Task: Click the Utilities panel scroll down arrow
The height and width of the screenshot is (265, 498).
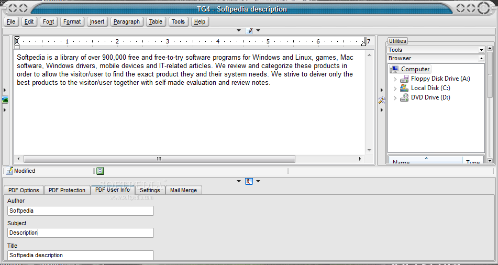Action: tap(490, 161)
